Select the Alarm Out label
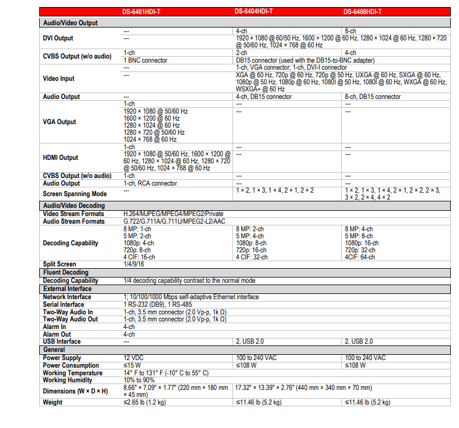Viewport: 459px width, 428px height. [57, 334]
